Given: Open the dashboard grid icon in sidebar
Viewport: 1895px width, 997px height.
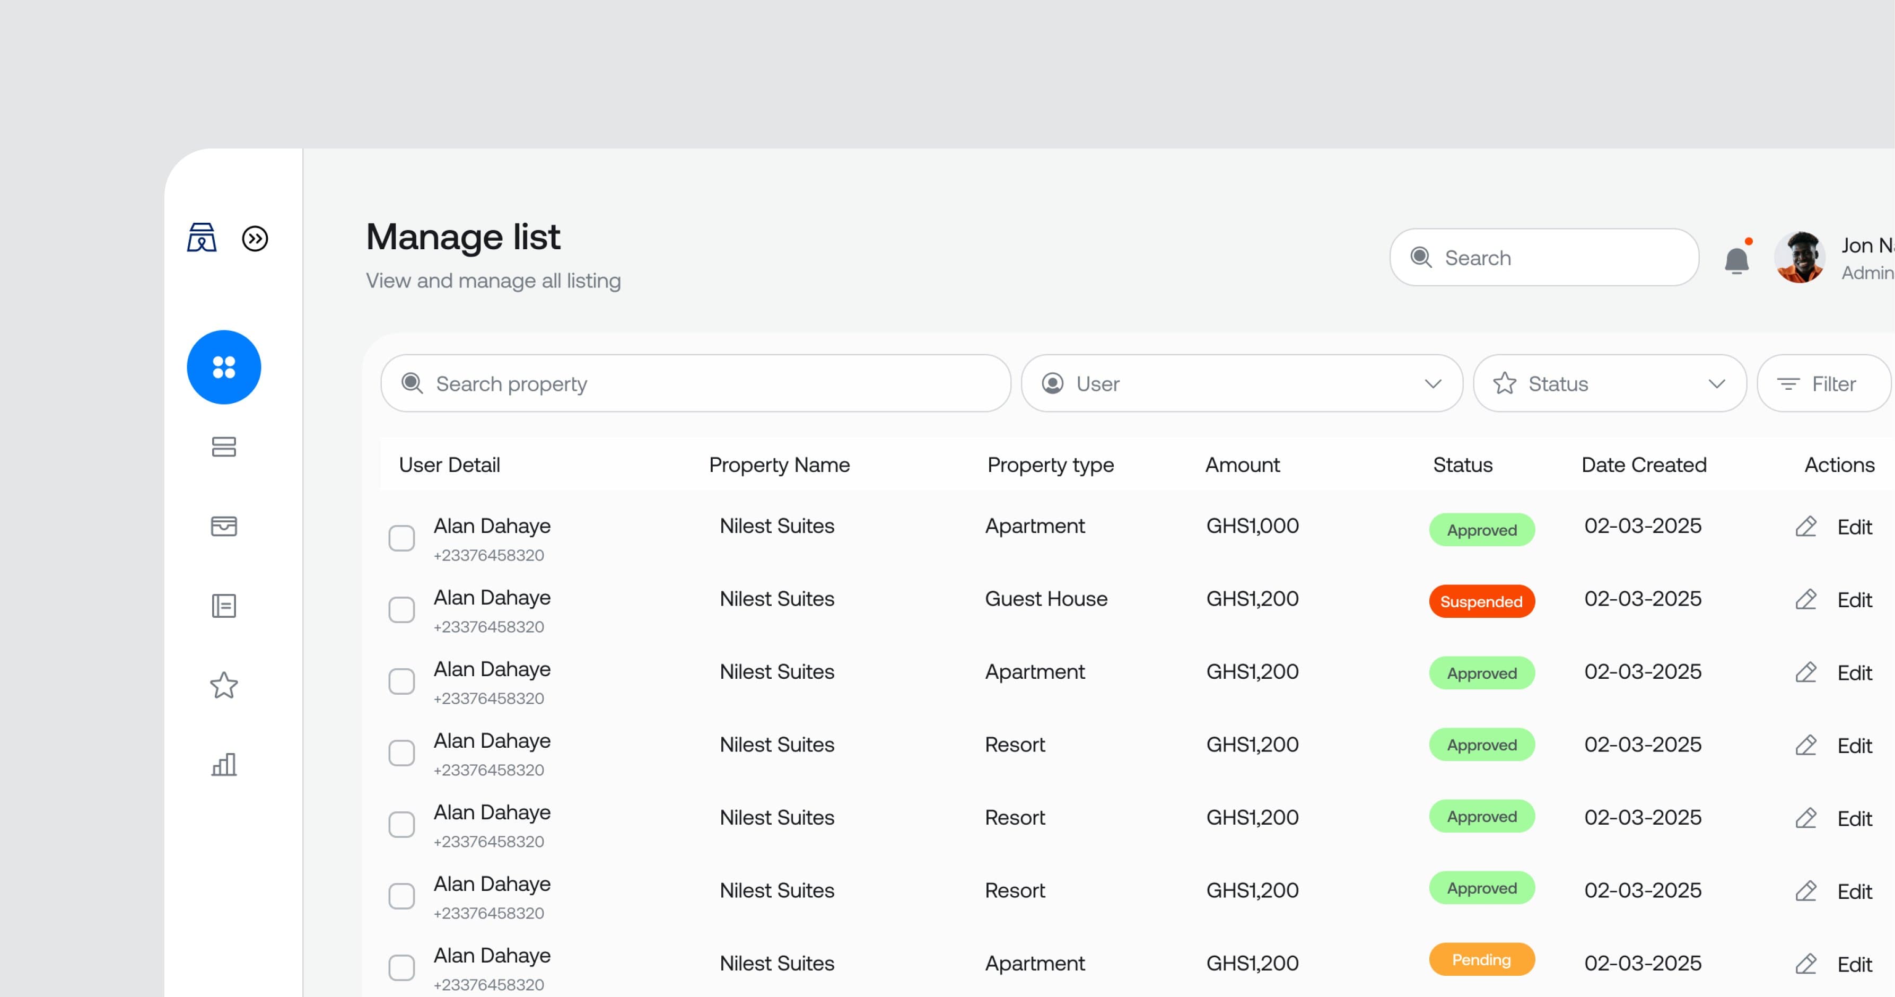Looking at the screenshot, I should tap(224, 367).
